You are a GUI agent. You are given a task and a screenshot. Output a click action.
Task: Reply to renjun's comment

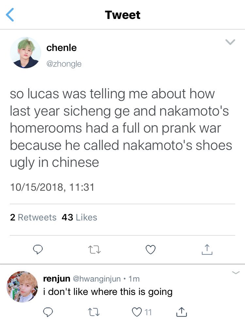(x=48, y=312)
